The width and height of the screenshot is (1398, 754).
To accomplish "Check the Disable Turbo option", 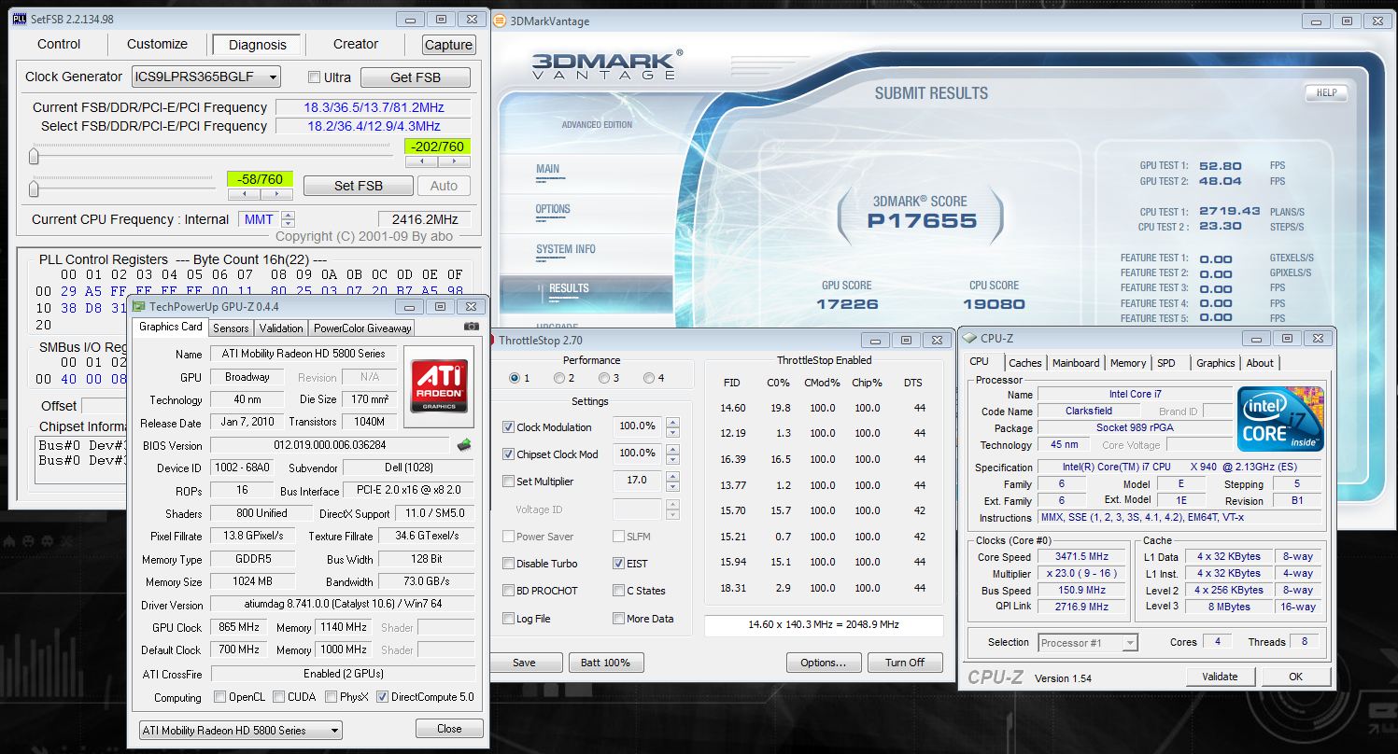I will pyautogui.click(x=508, y=564).
